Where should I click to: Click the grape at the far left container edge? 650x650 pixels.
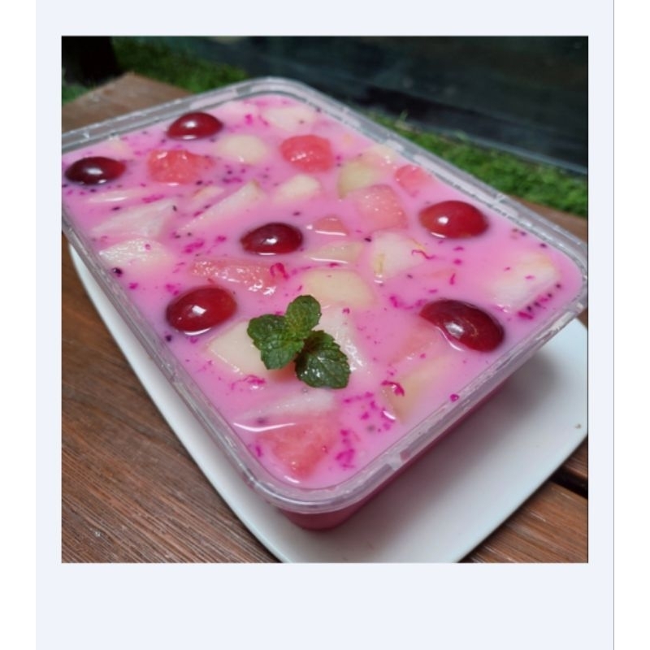point(95,171)
